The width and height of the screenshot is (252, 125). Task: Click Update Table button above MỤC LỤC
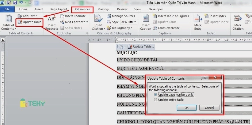pos(141,47)
